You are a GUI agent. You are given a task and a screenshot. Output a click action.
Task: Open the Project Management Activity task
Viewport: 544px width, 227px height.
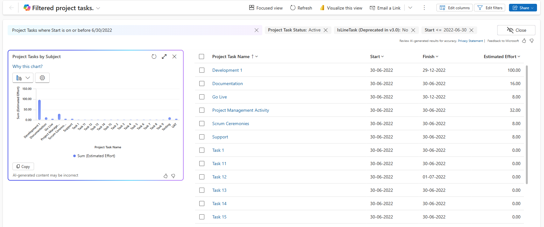point(241,110)
